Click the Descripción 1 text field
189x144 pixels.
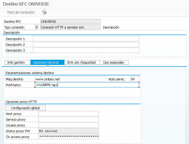click(86, 39)
